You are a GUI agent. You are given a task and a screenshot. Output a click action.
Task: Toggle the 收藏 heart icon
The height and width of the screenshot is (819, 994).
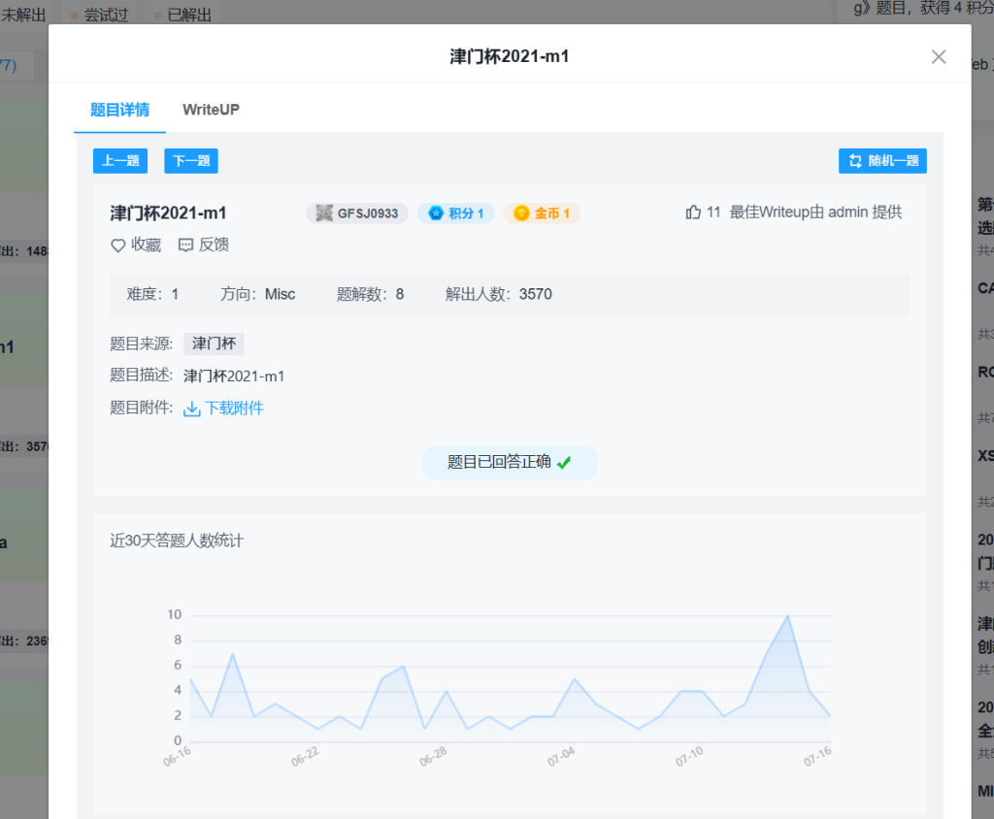click(x=118, y=246)
